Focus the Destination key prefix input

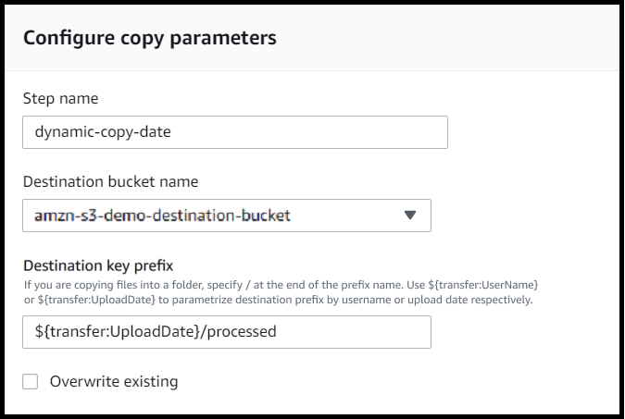(226, 331)
